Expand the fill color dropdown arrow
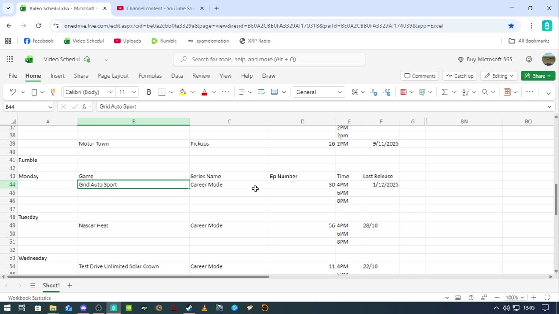This screenshot has height=314, width=559. pyautogui.click(x=193, y=92)
